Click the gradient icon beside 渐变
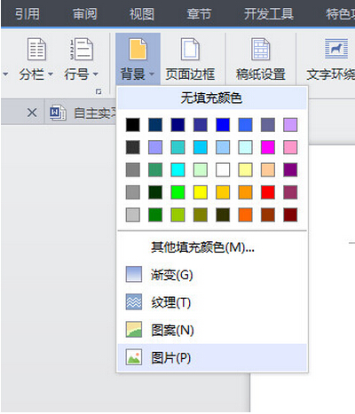The height and width of the screenshot is (414, 355). 134,274
